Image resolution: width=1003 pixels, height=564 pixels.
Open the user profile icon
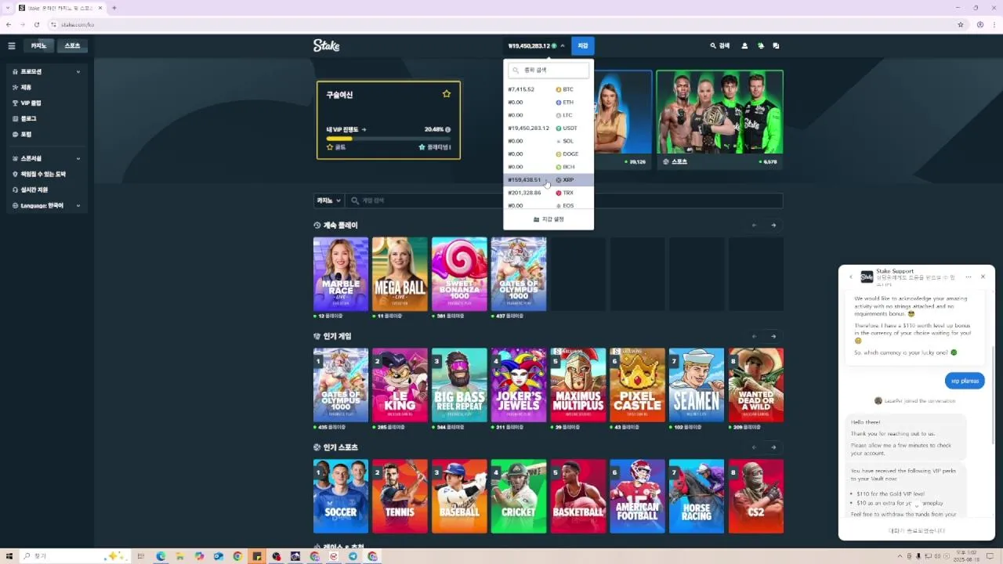(744, 46)
